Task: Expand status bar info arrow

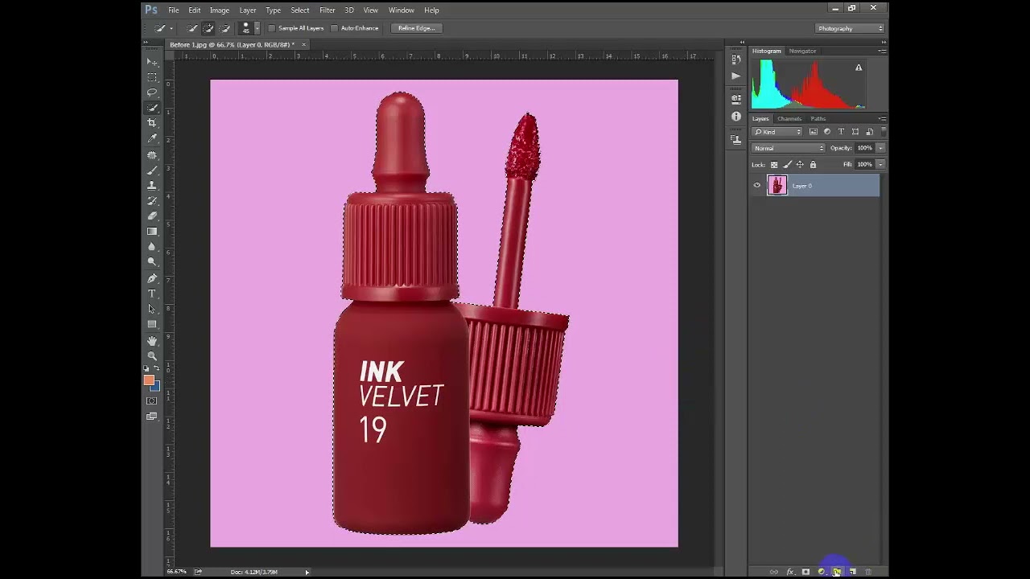Action: (307, 572)
